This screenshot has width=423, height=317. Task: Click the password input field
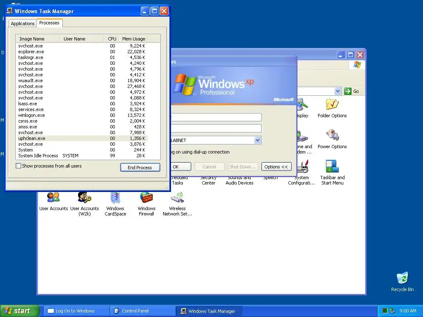(216, 128)
